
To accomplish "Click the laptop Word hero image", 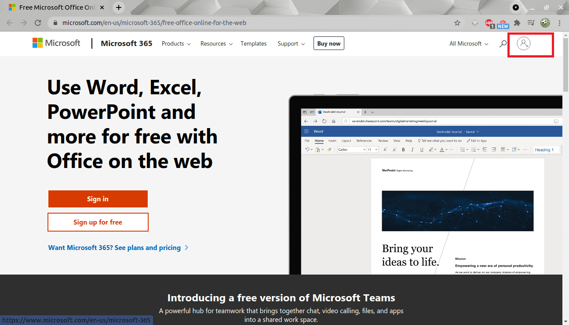I will click(425, 185).
